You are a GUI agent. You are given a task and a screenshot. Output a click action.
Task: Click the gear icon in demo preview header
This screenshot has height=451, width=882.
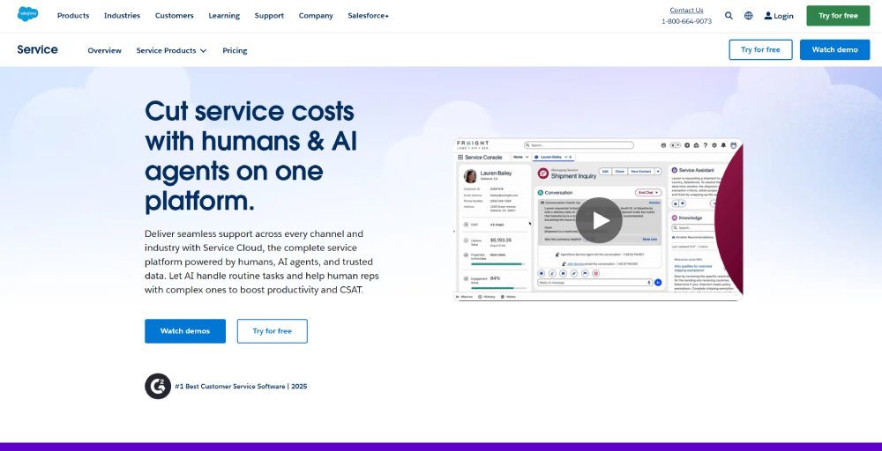tap(714, 145)
